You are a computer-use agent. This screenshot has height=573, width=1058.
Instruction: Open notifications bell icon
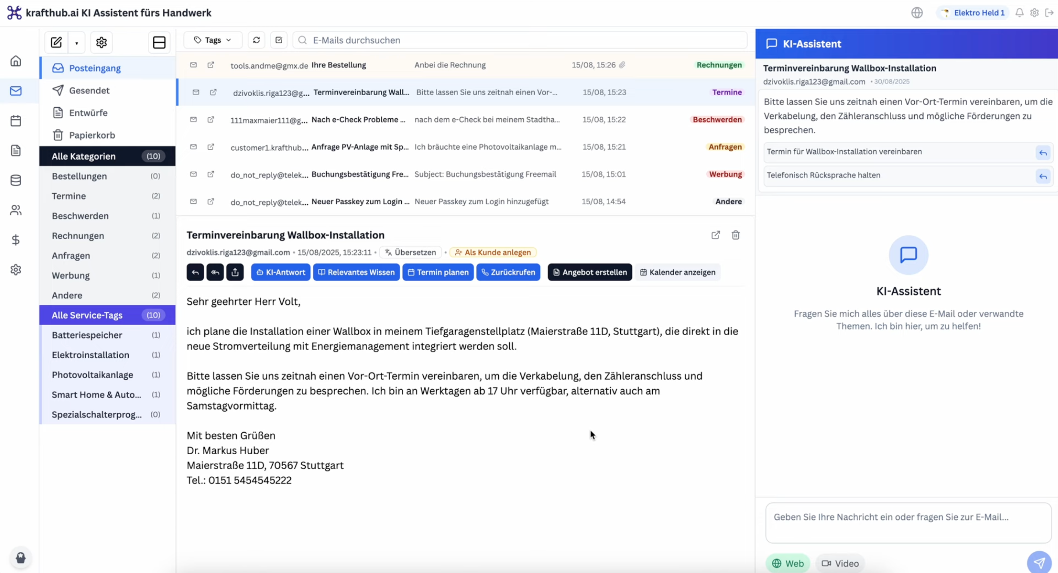[1019, 13]
